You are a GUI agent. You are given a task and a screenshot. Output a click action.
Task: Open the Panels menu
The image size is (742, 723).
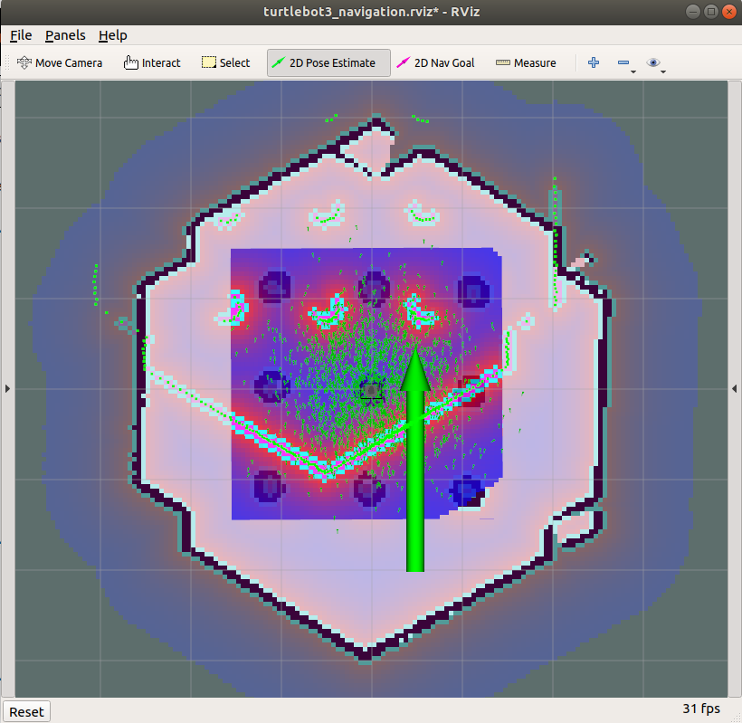point(65,35)
